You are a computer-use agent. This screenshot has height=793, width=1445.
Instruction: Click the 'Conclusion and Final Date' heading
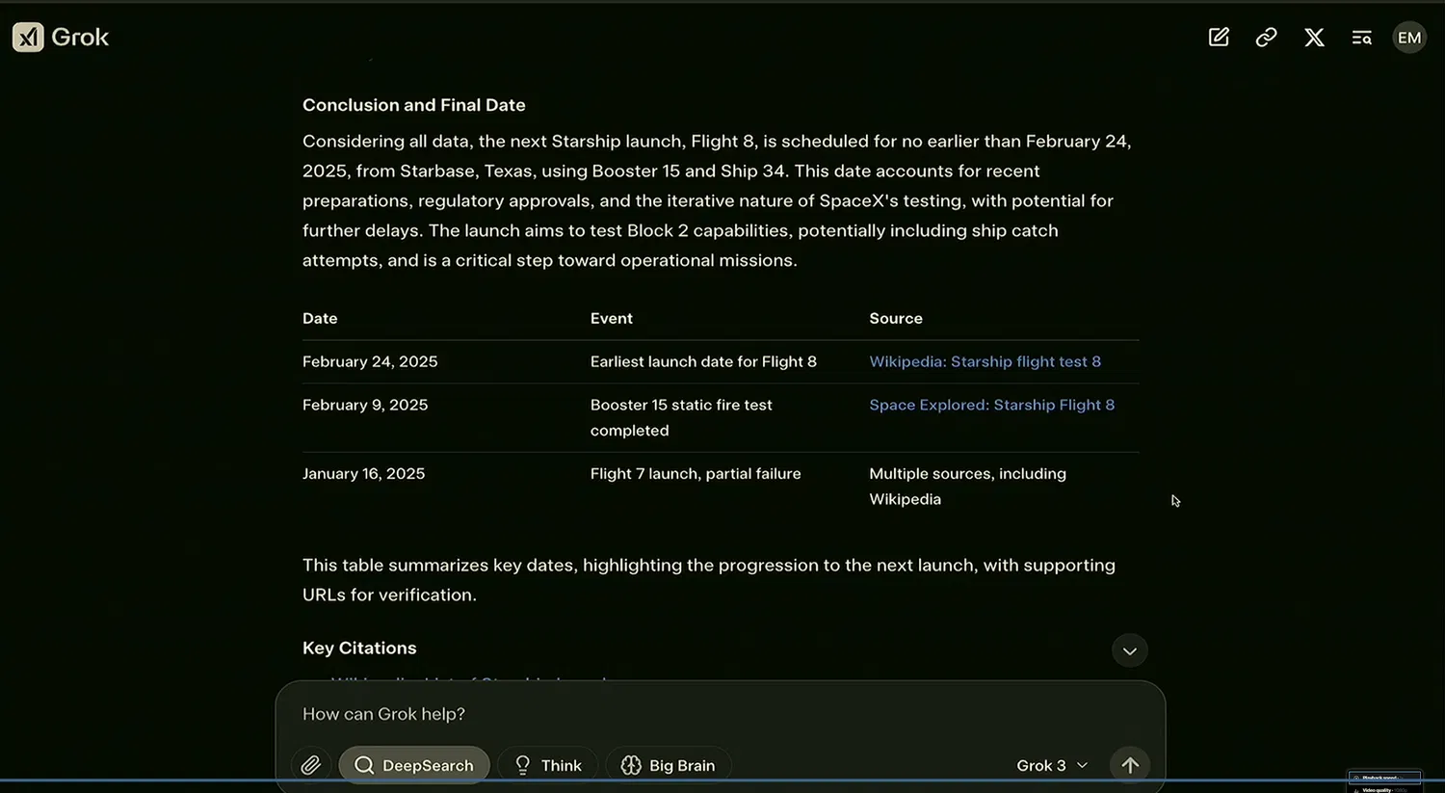coord(414,105)
